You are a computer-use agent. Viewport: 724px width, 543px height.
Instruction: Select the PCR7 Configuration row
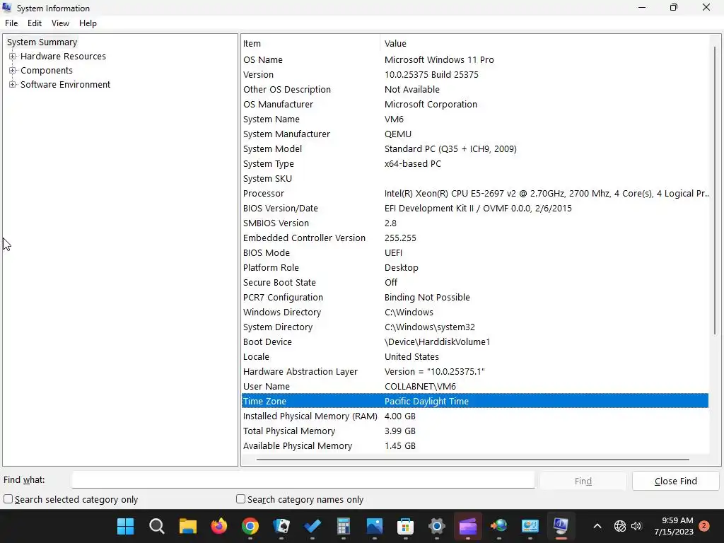click(x=475, y=298)
